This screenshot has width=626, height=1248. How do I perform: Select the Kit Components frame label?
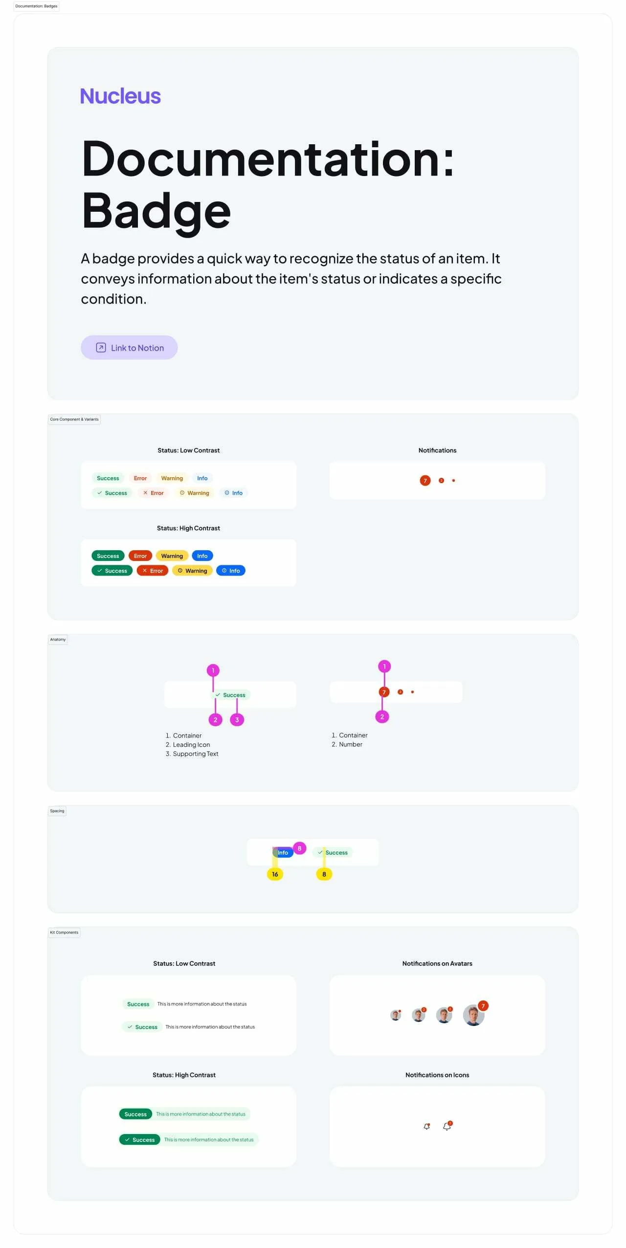tap(64, 932)
